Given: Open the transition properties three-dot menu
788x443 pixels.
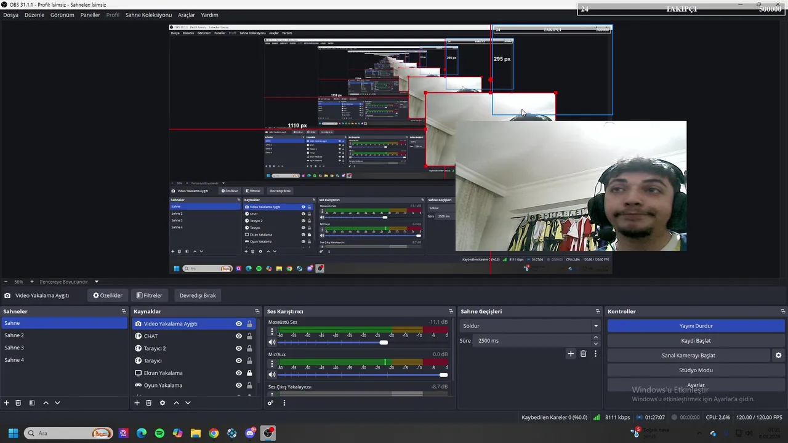Looking at the screenshot, I should click(595, 354).
